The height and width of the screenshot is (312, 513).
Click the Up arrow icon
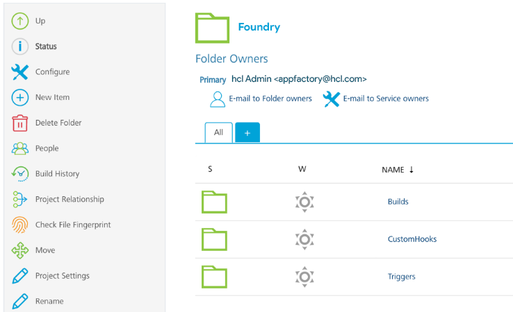[20, 21]
